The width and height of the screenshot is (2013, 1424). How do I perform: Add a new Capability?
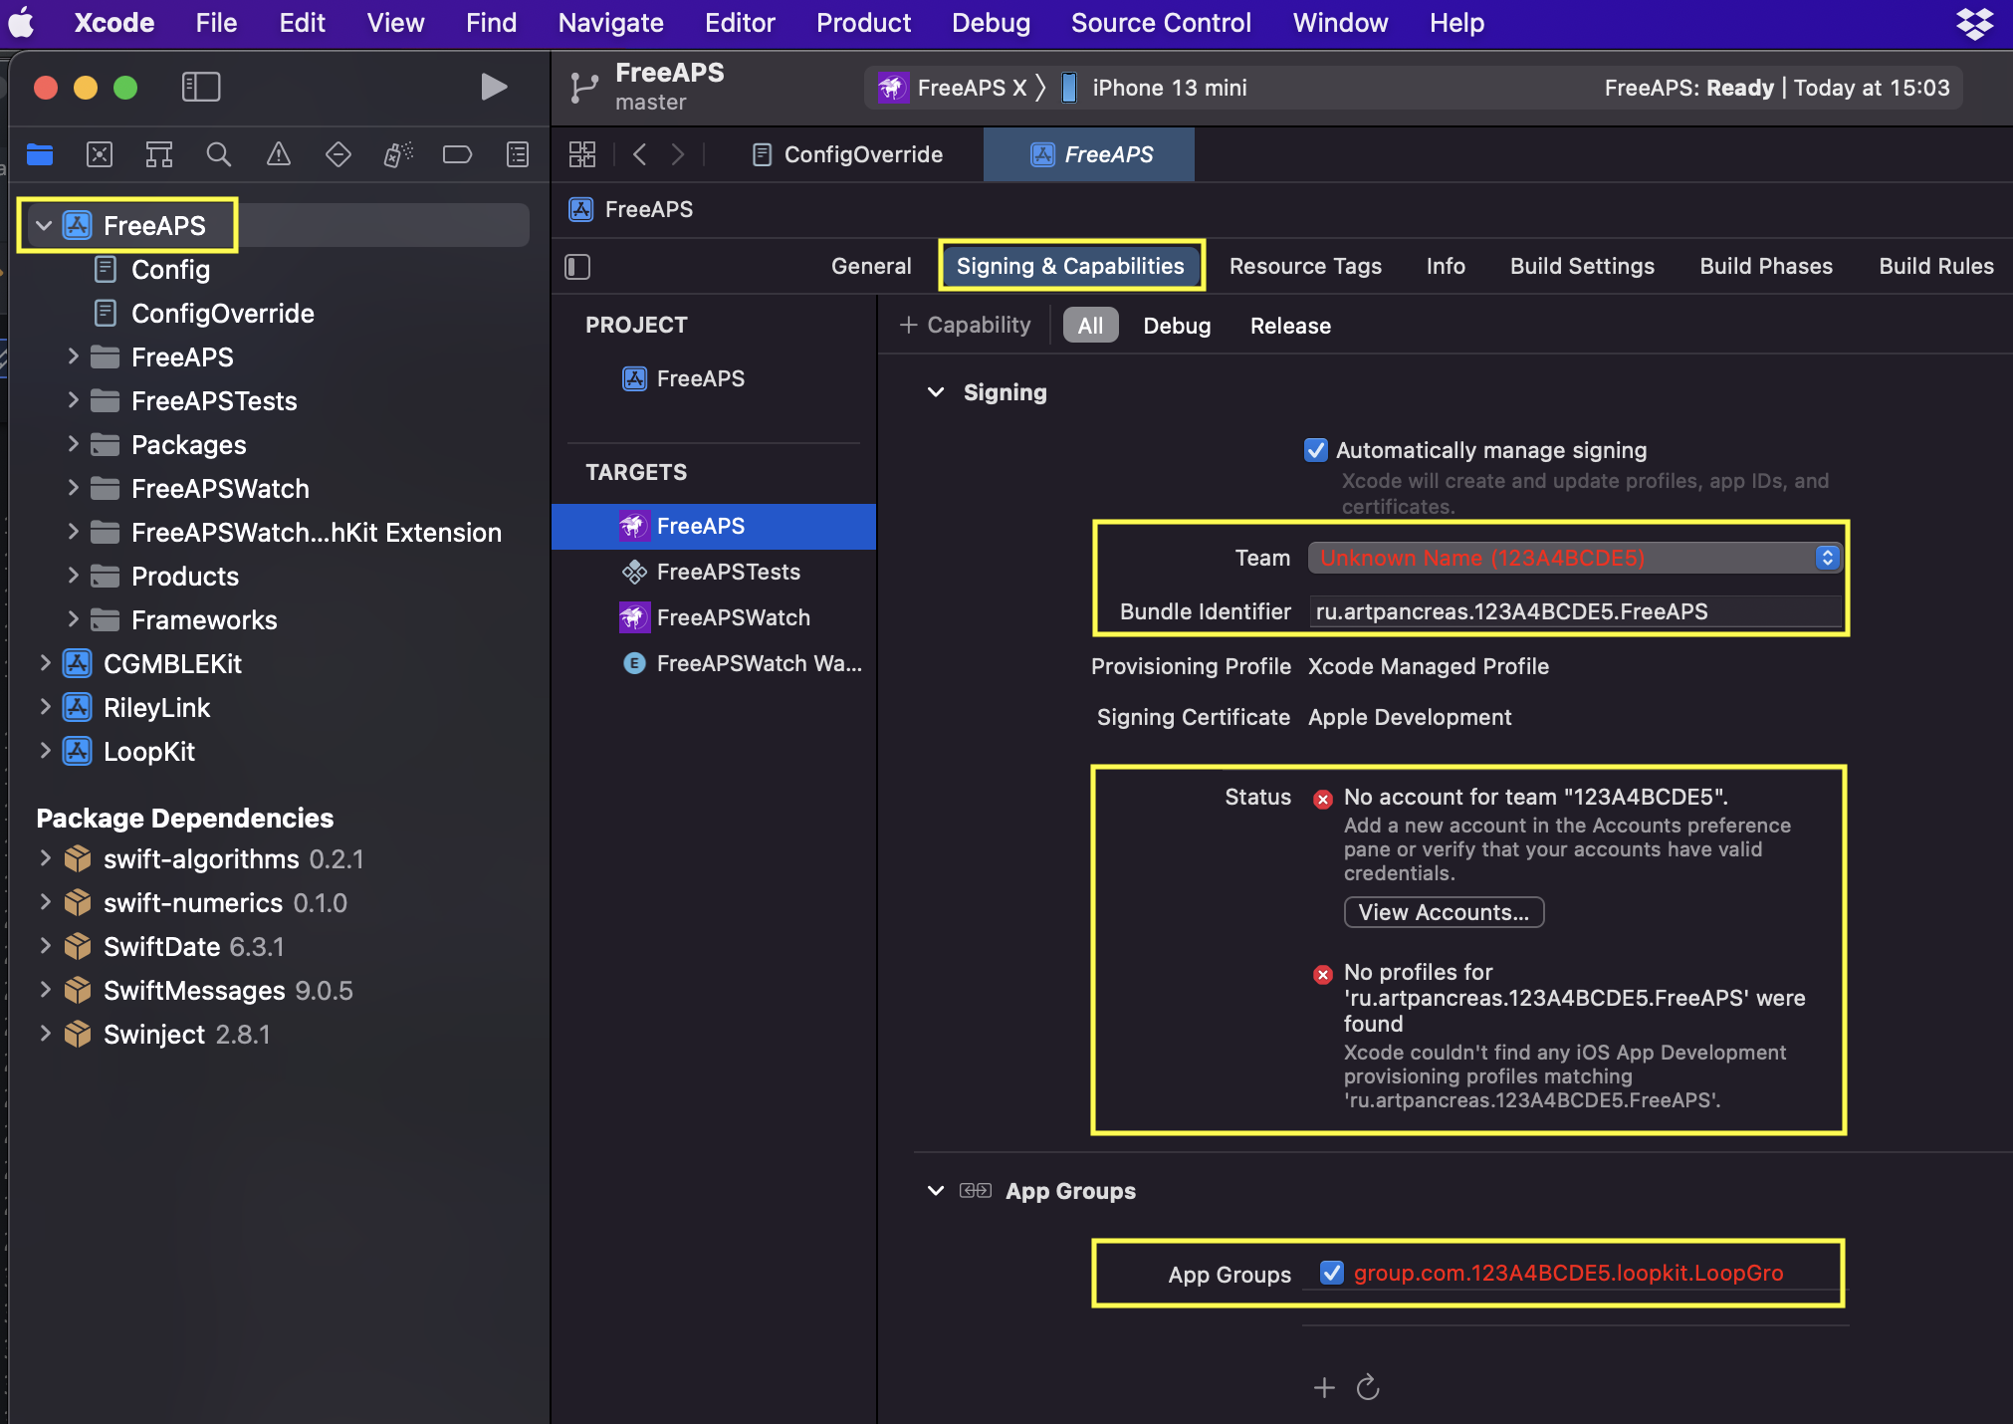(965, 326)
